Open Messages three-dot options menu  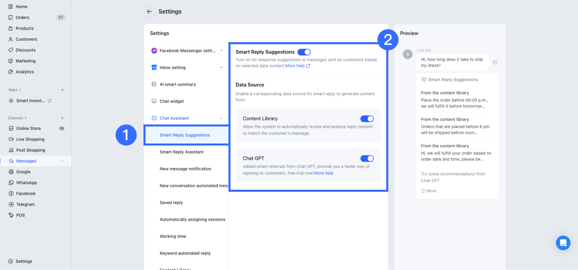tap(62, 161)
